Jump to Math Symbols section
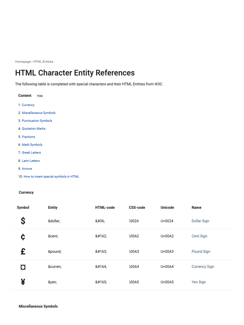 point(32,145)
